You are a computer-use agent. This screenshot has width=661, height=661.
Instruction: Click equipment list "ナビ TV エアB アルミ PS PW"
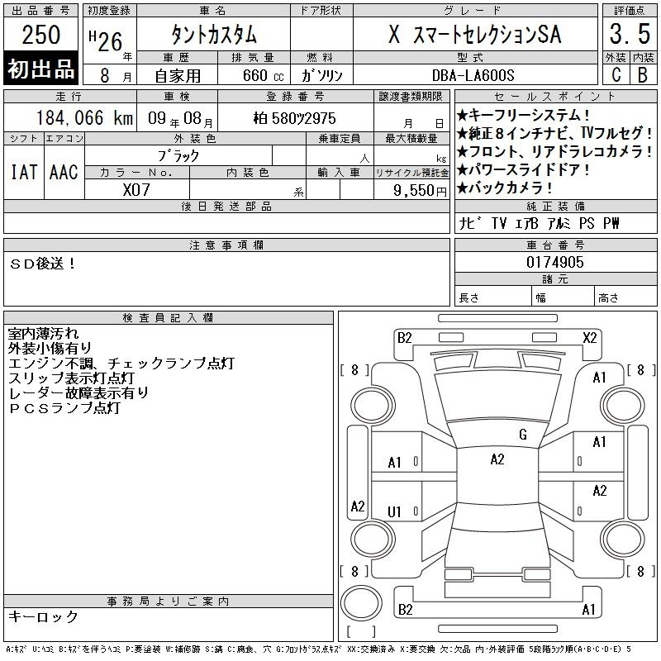pyautogui.click(x=539, y=223)
